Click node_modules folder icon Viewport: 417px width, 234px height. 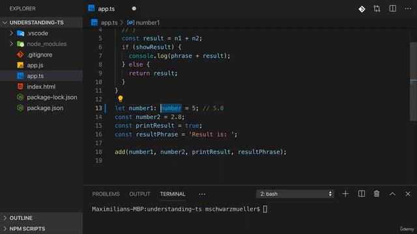20,44
